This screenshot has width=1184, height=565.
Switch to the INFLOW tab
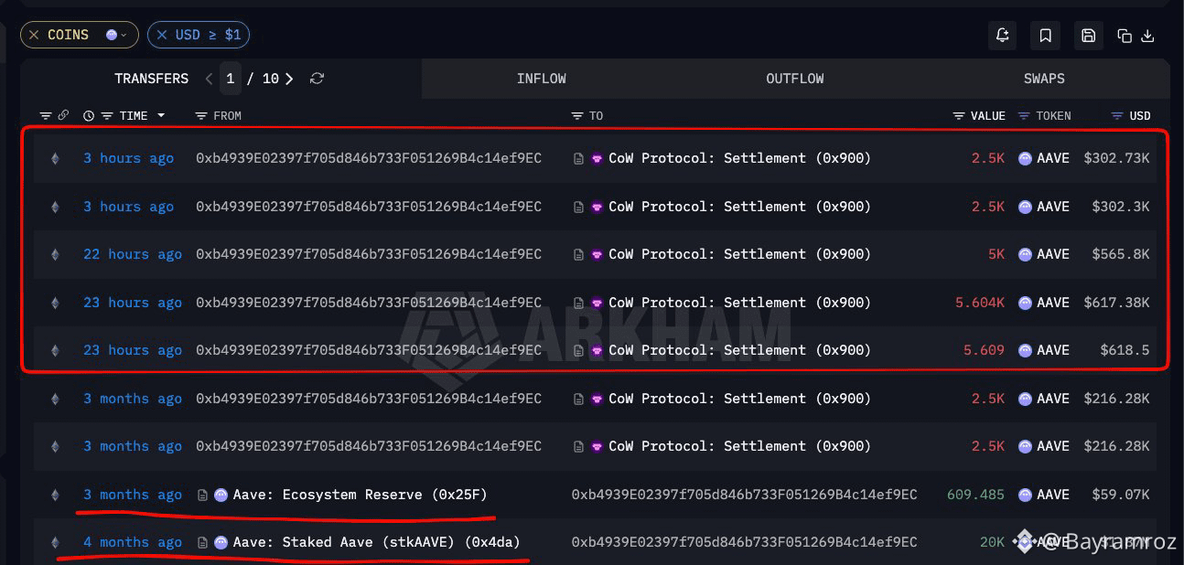click(x=541, y=79)
